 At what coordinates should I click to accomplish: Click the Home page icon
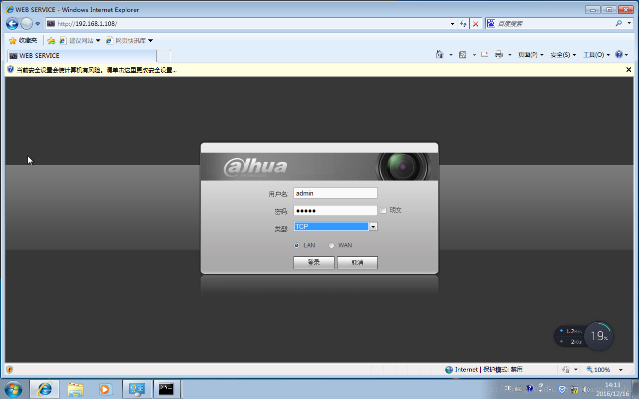440,54
